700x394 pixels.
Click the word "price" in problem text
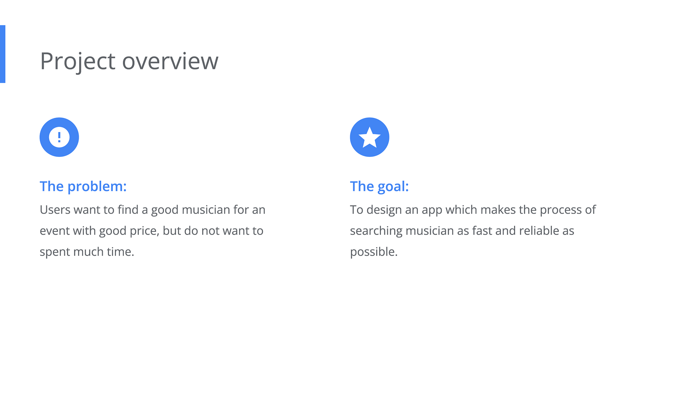144,231
